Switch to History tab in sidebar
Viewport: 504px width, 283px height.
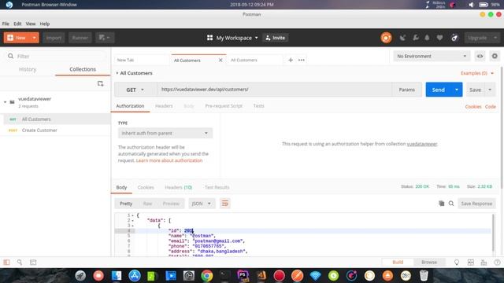[28, 69]
